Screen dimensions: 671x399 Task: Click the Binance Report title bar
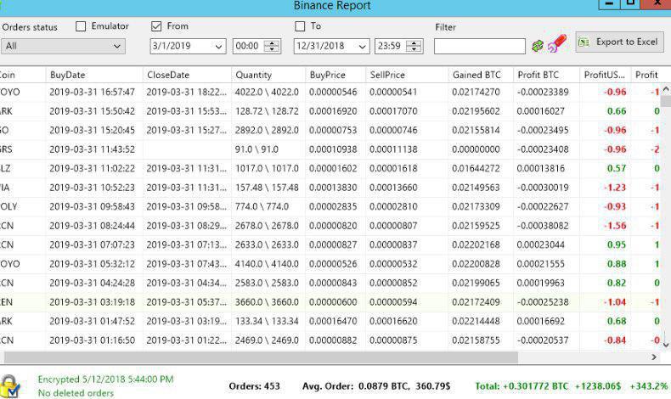(332, 6)
